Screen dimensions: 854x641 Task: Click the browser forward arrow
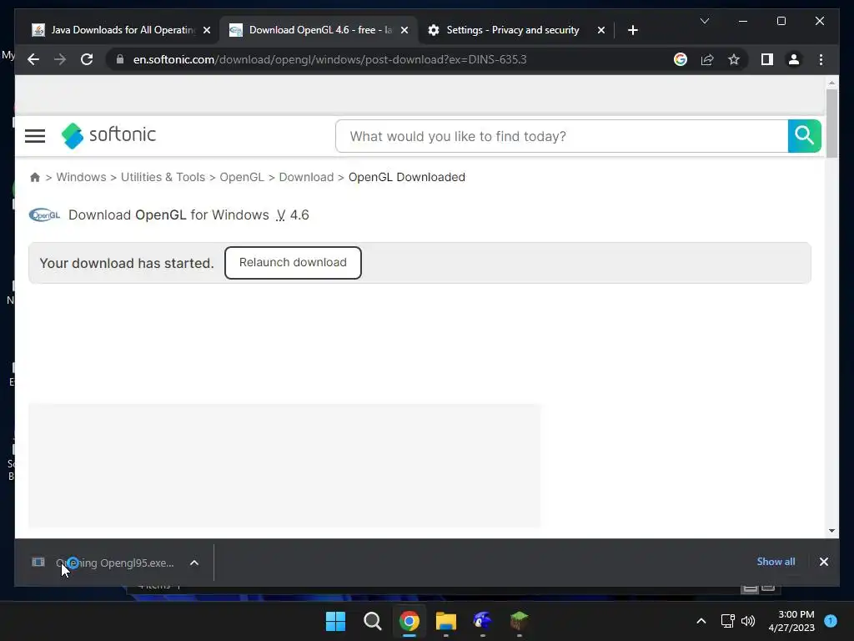(x=60, y=59)
